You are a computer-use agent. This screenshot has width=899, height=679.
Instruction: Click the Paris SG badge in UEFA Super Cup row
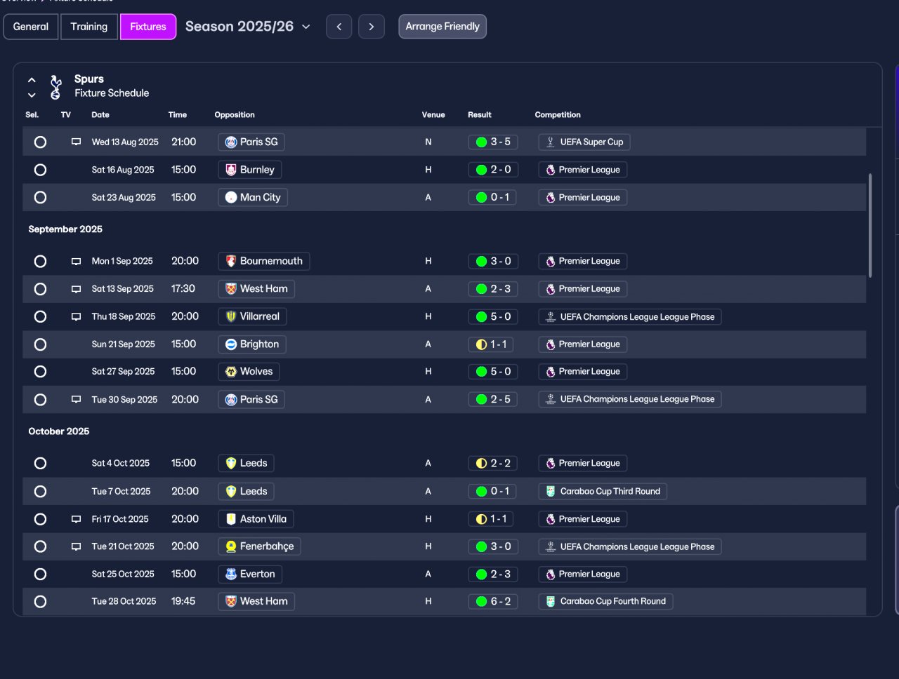click(x=231, y=142)
